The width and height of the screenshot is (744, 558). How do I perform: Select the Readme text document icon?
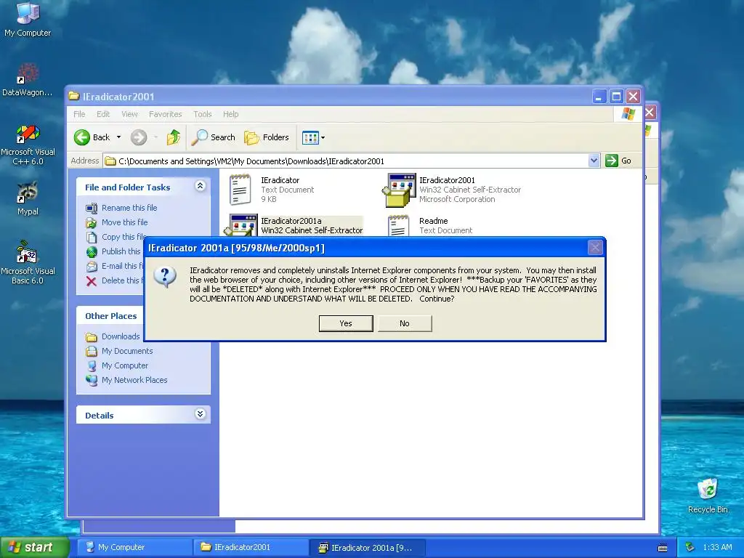399,225
